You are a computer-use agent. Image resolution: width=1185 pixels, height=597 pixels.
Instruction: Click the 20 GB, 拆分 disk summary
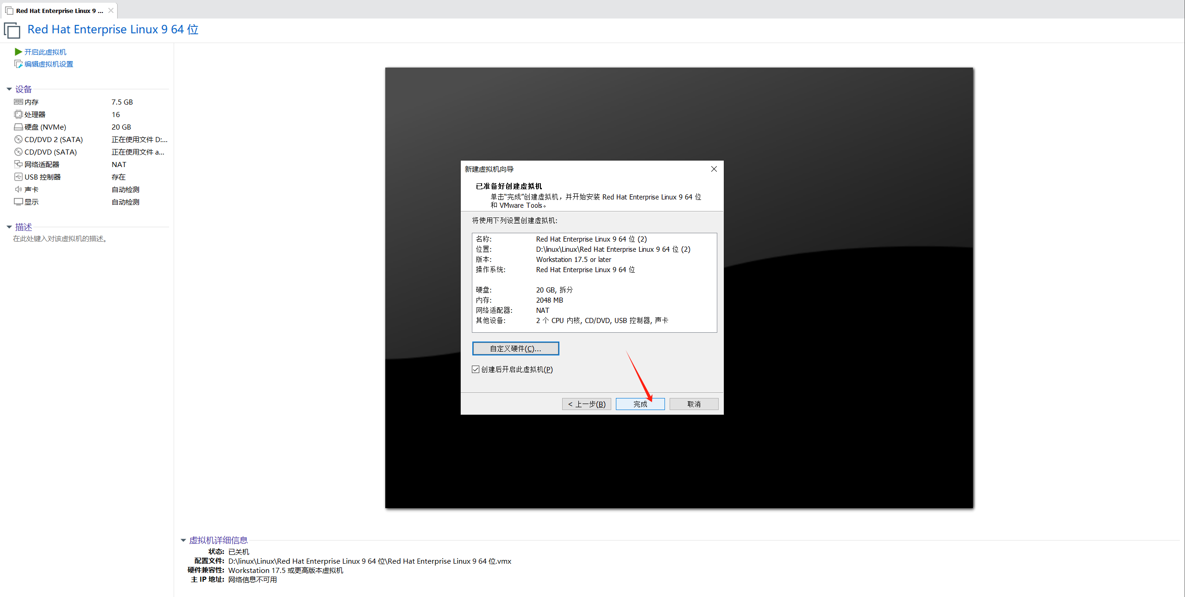[x=554, y=290]
